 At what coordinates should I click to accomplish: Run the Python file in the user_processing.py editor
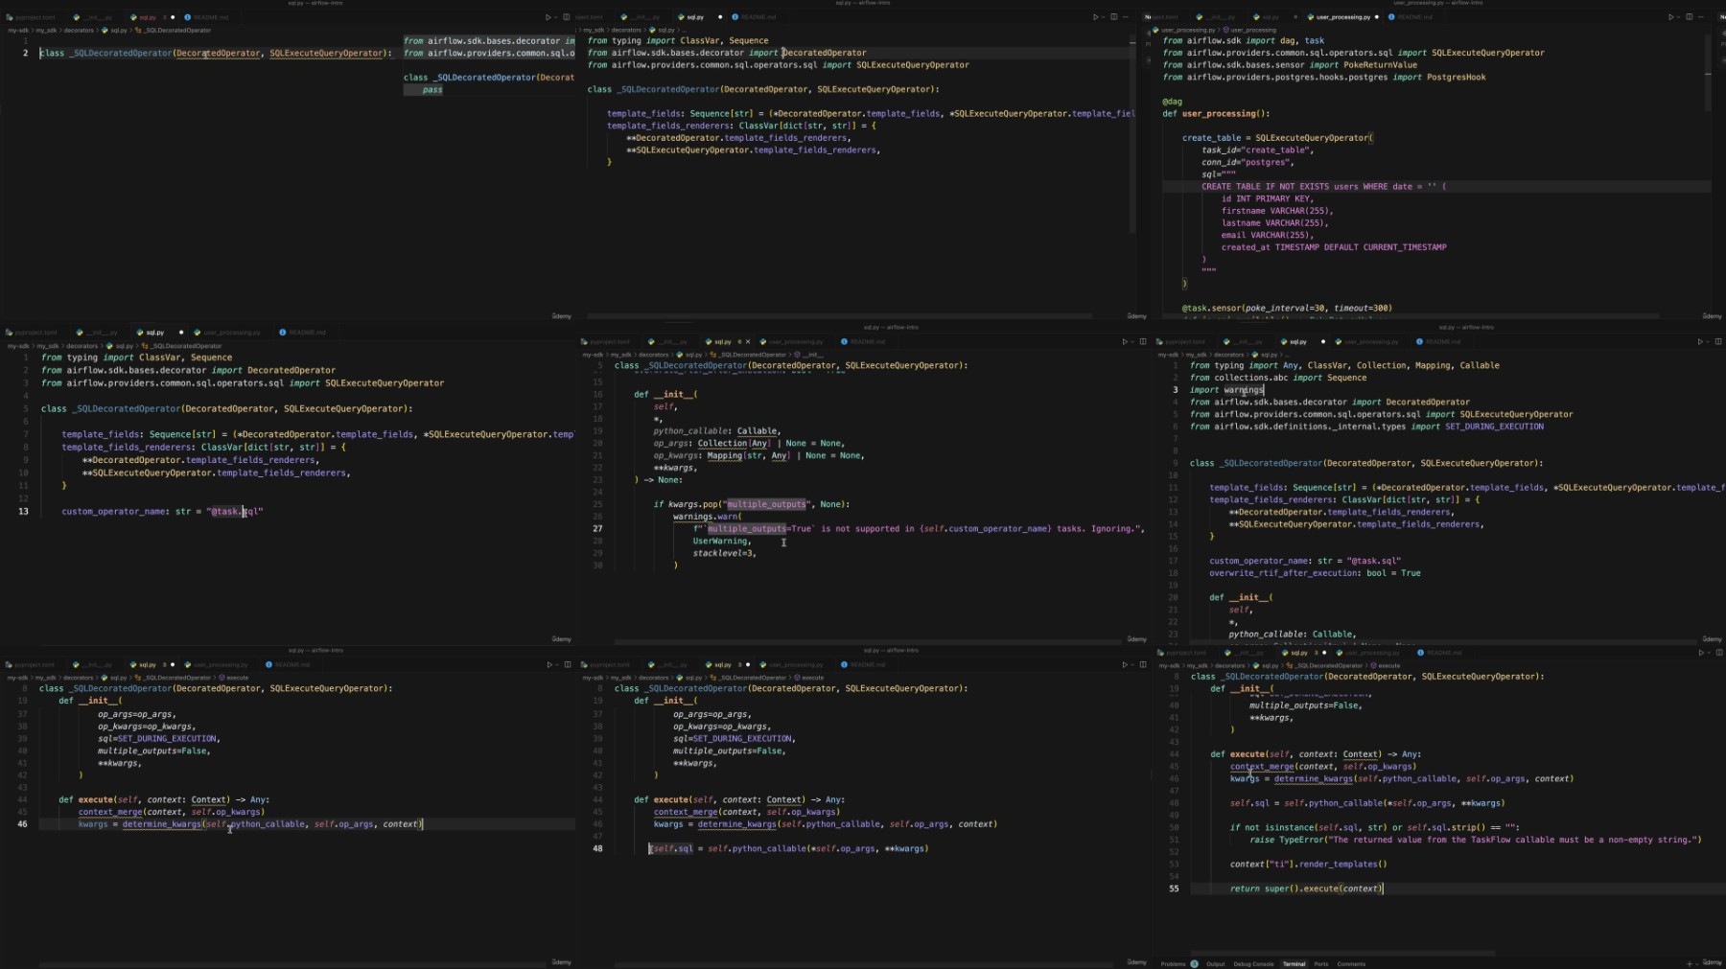1670,17
